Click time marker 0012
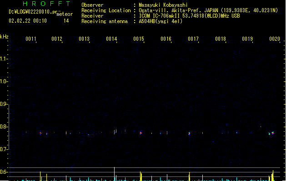The width and height of the screenshot is (286, 181). tap(57, 39)
